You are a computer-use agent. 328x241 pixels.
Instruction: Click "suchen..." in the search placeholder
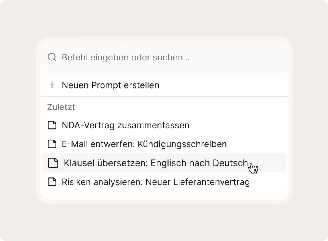coord(171,57)
